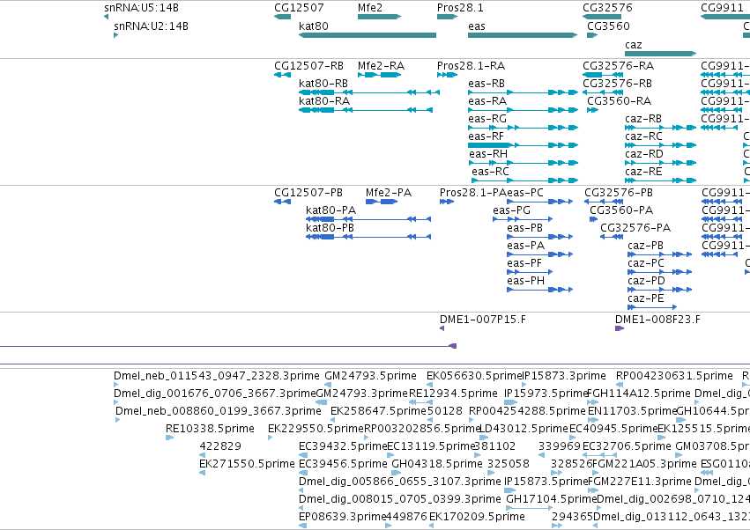Select protein eas-PH
The image size is (750, 530).
[x=525, y=281]
